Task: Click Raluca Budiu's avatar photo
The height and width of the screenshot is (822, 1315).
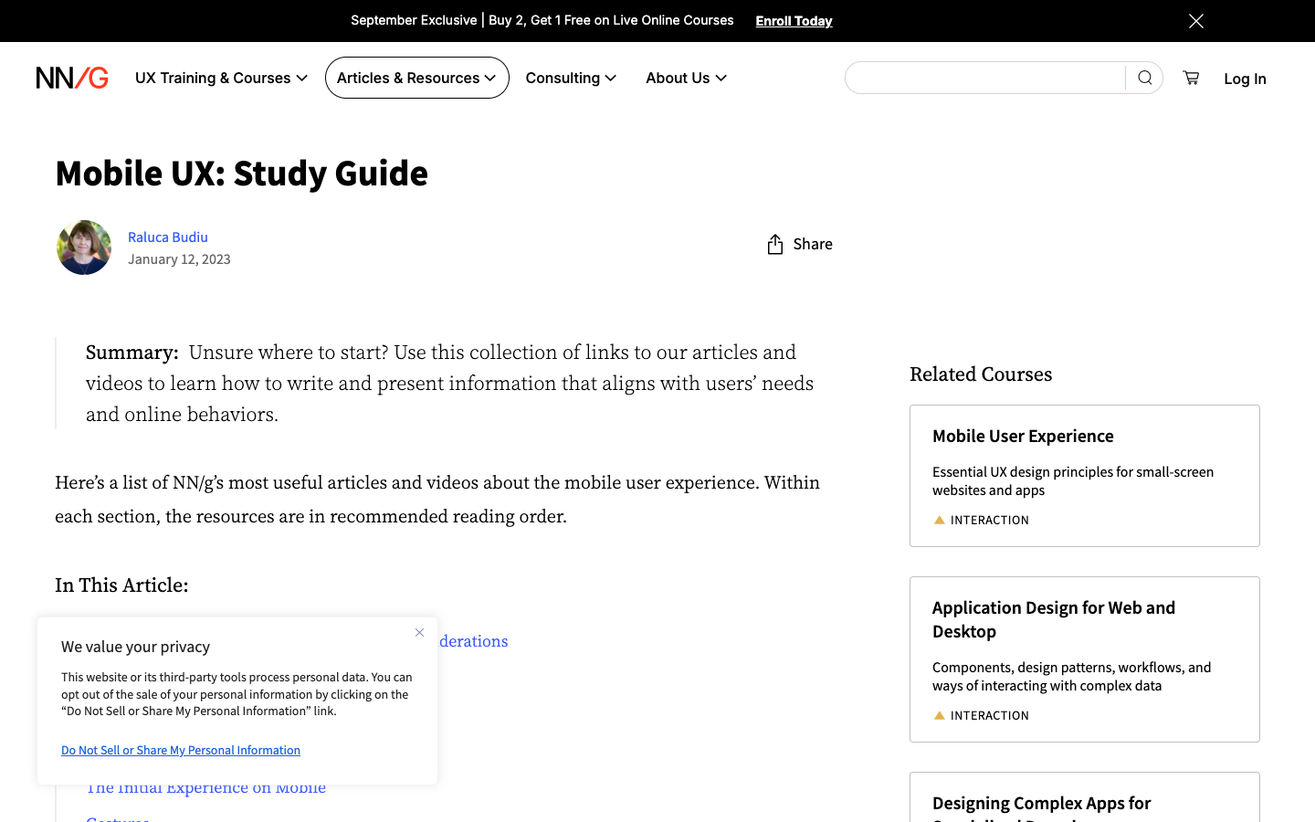Action: click(x=84, y=248)
